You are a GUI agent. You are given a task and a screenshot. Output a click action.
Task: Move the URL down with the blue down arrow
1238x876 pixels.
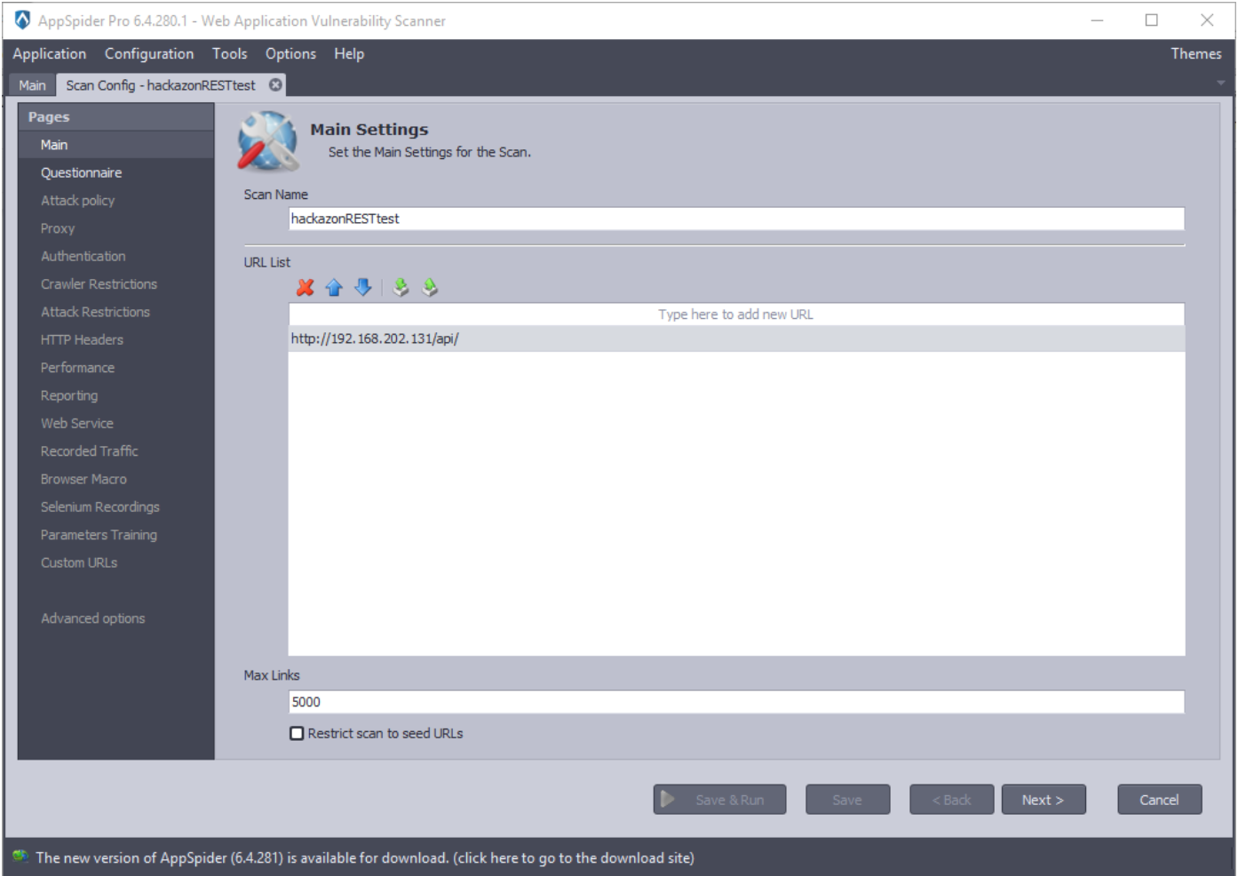pyautogui.click(x=362, y=287)
